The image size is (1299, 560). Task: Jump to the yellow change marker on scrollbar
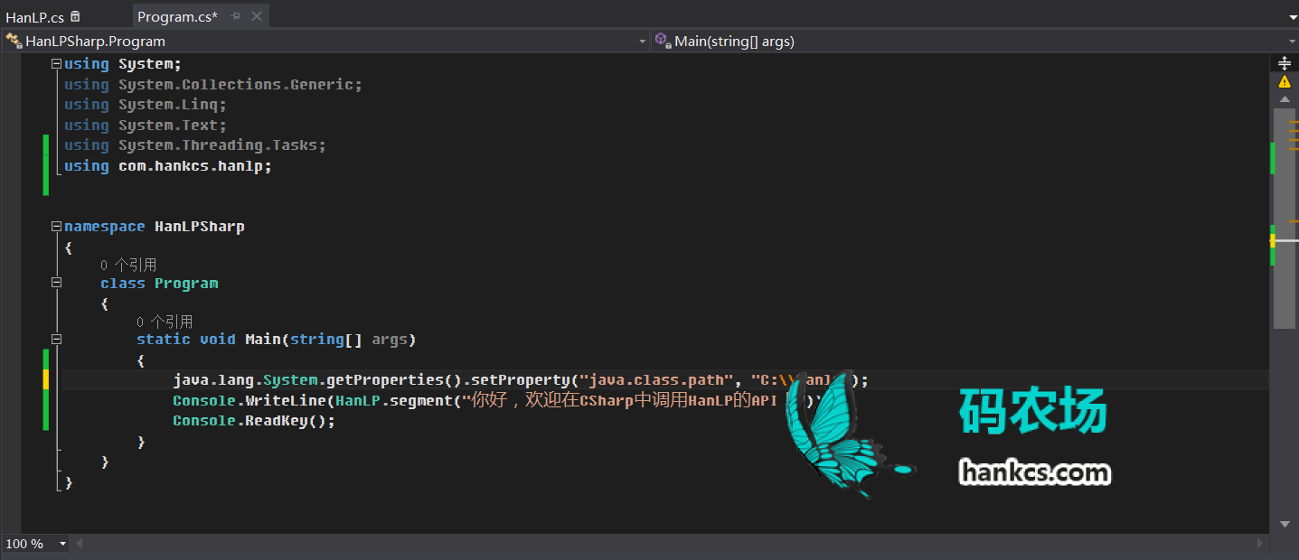pos(1273,241)
